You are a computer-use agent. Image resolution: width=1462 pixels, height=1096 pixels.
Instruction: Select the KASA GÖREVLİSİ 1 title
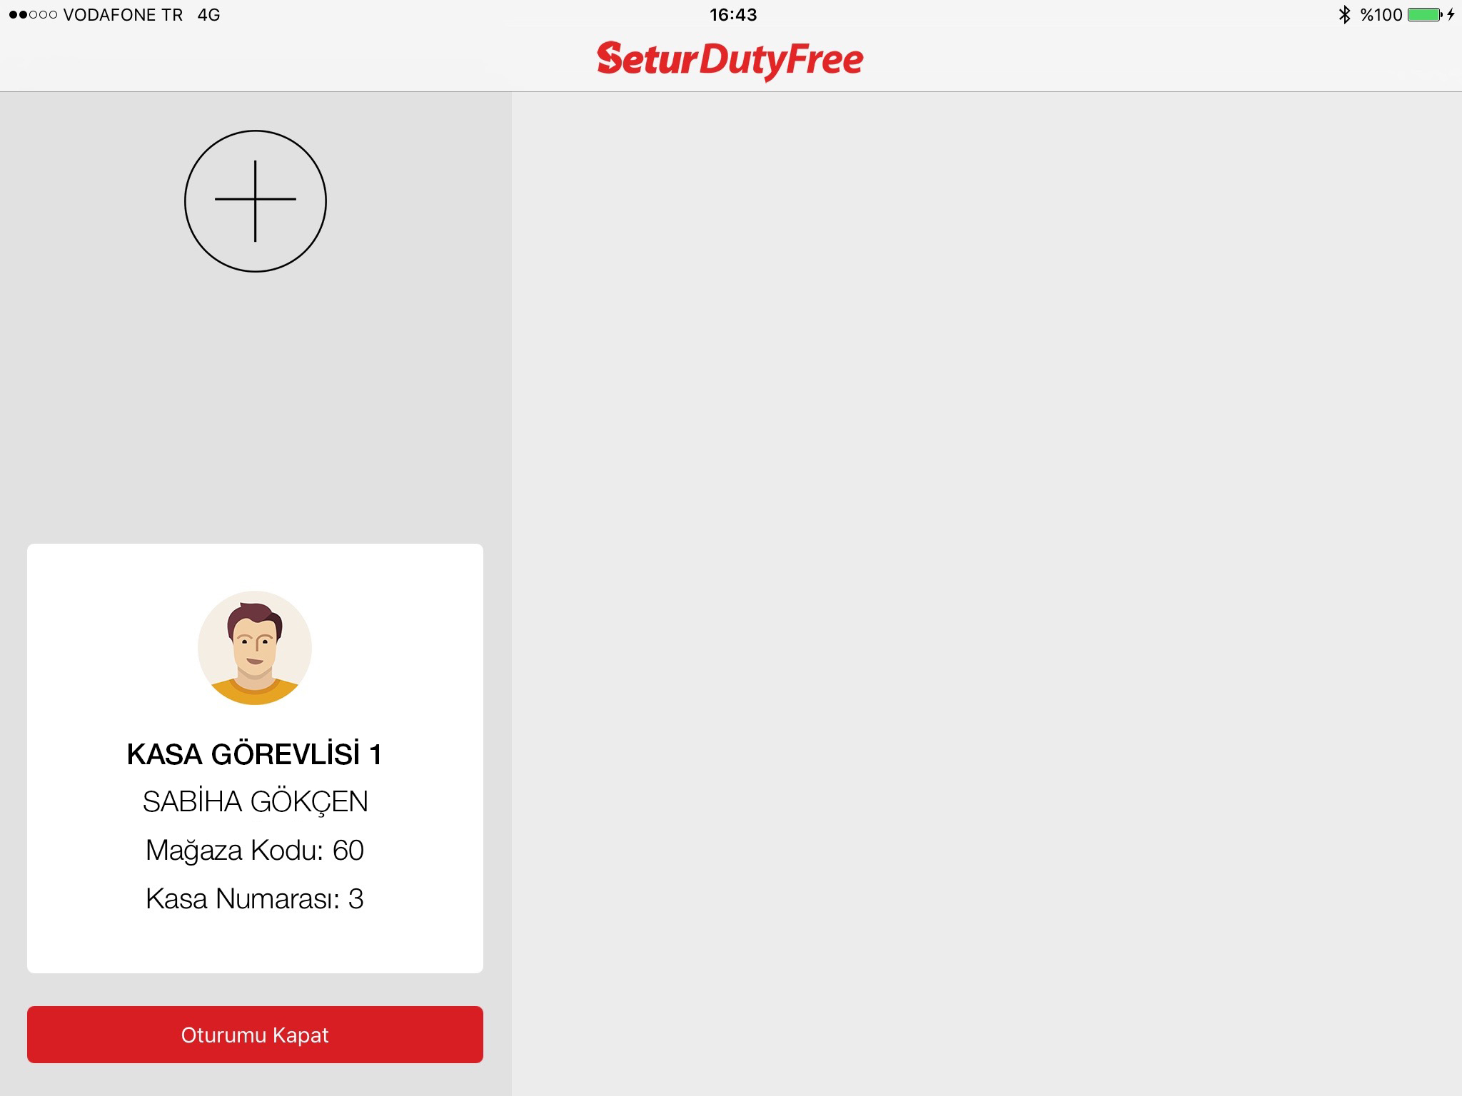(255, 754)
